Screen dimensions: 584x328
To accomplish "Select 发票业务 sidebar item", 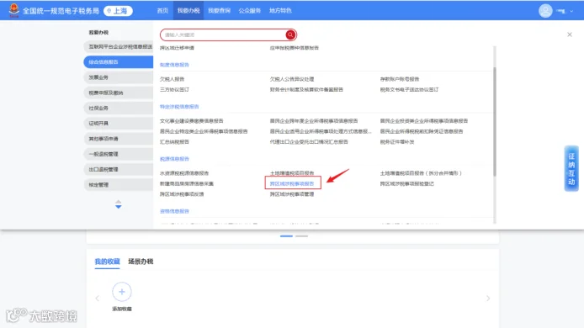I will coord(119,77).
